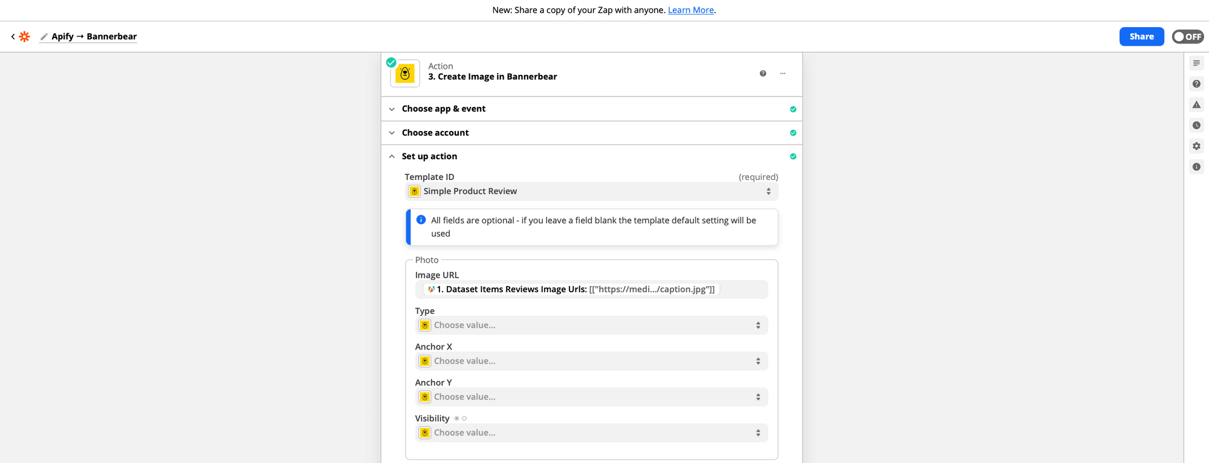Follow the Learn More link
Screen dimensions: 1209x463
coord(690,10)
